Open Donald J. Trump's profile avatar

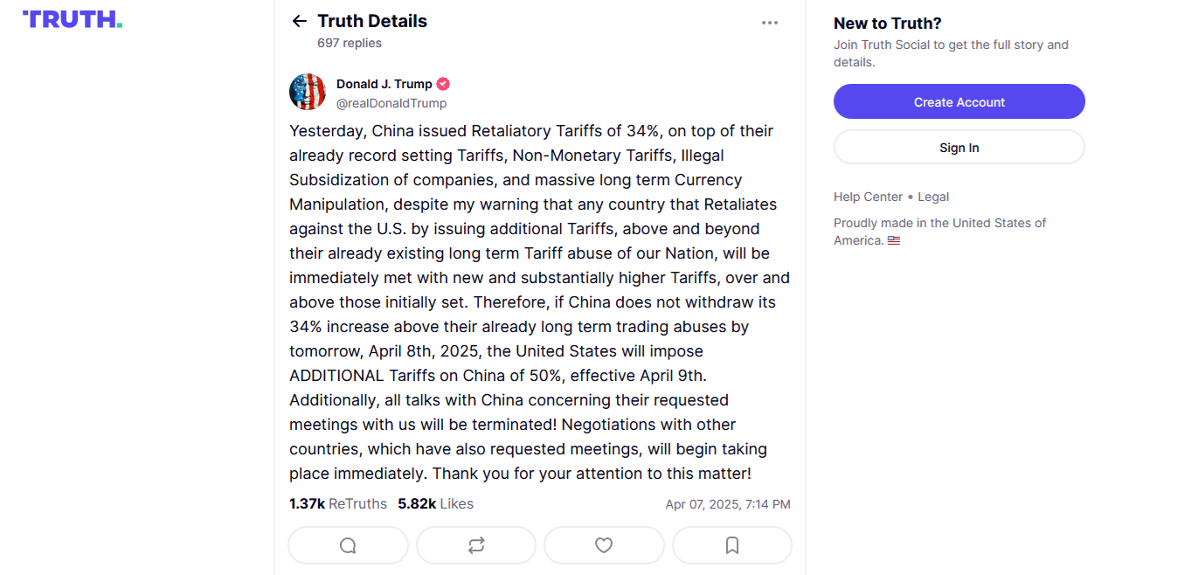[x=308, y=92]
